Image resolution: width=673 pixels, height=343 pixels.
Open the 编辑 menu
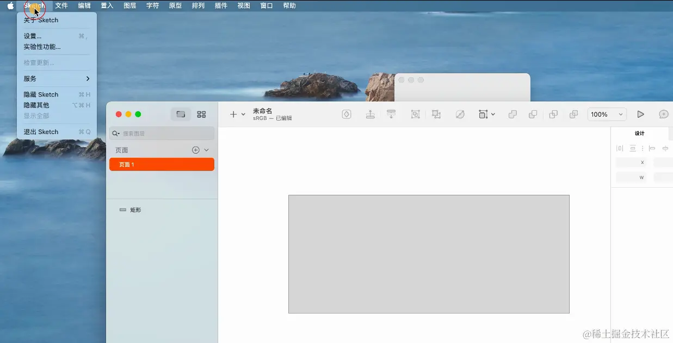(84, 5)
